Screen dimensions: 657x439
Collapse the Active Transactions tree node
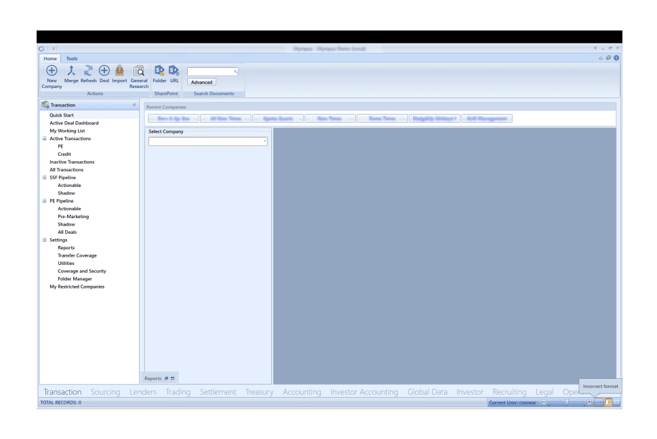[x=45, y=138]
